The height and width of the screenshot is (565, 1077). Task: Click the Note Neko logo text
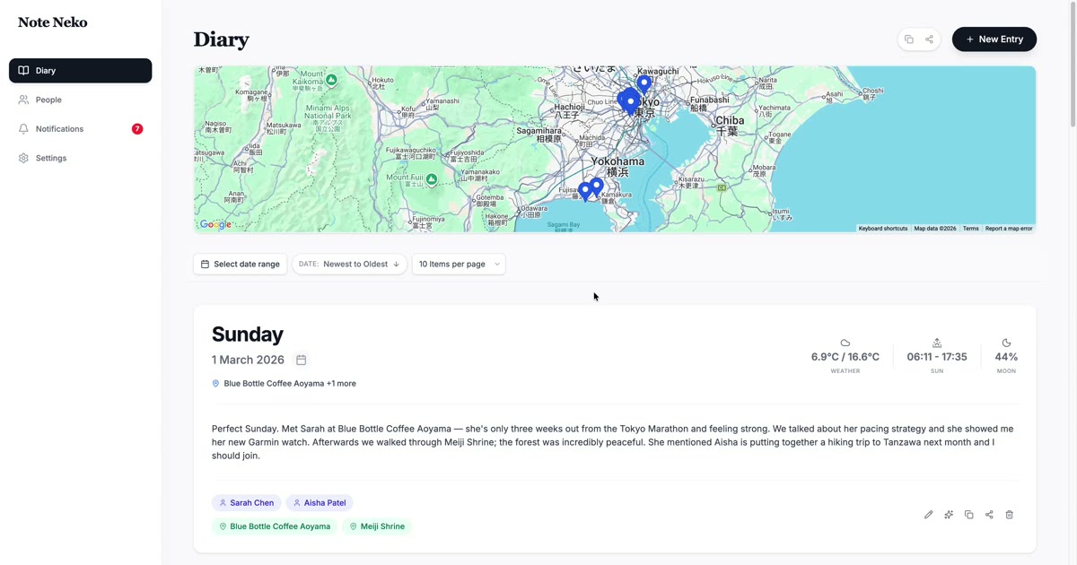coord(53,22)
